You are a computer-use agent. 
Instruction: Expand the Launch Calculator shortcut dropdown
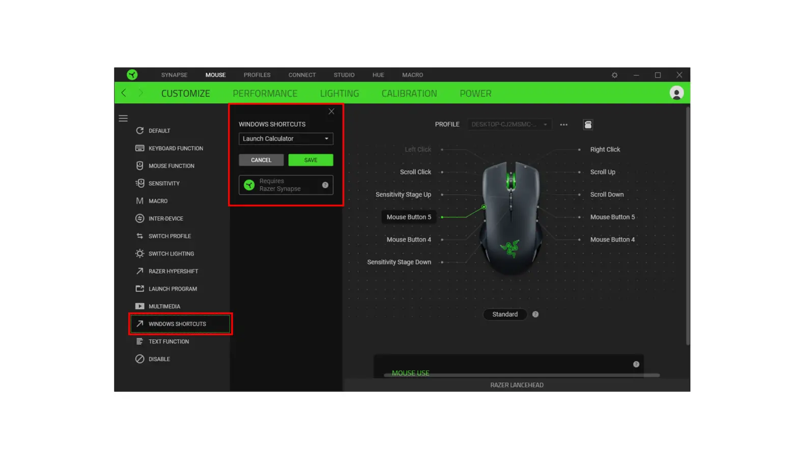click(x=286, y=138)
